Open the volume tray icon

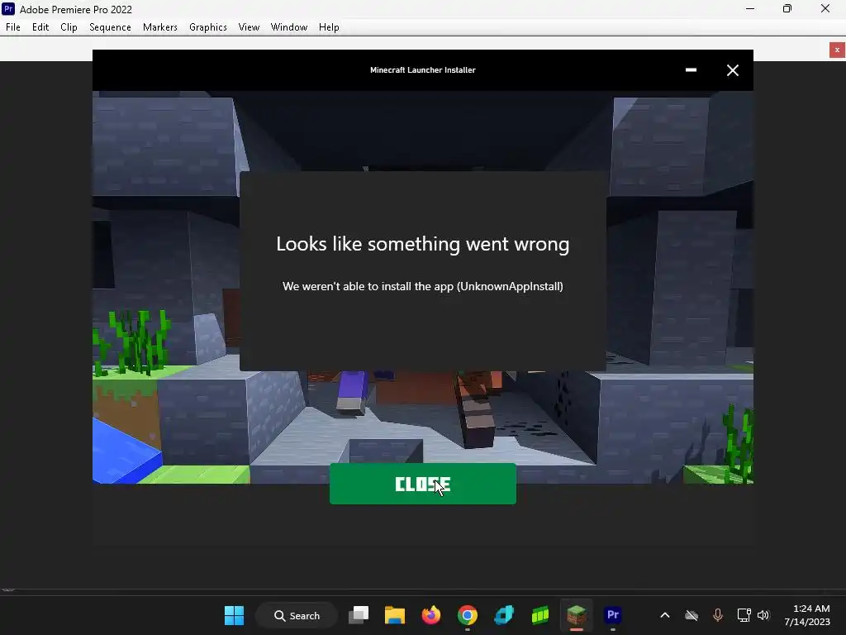pos(763,615)
